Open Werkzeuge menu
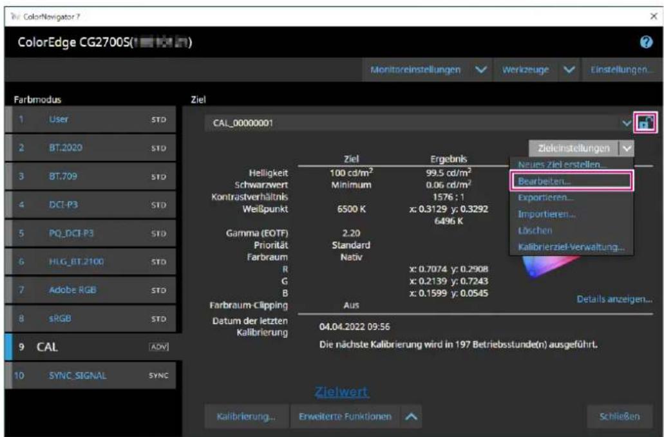 click(526, 70)
